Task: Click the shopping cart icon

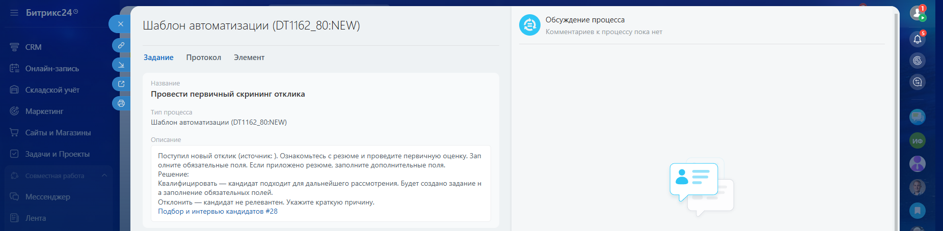Action: coord(14,132)
